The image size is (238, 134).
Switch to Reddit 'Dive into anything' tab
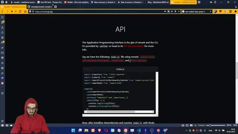[76, 2]
